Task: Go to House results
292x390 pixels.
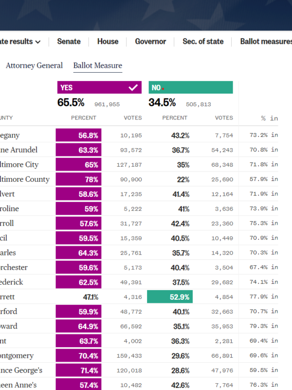Action: click(x=108, y=41)
